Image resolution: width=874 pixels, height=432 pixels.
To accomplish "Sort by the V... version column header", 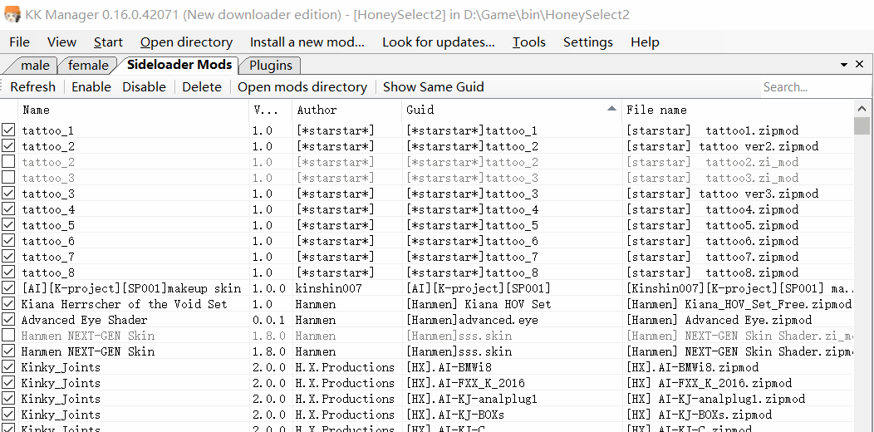I will (x=271, y=110).
